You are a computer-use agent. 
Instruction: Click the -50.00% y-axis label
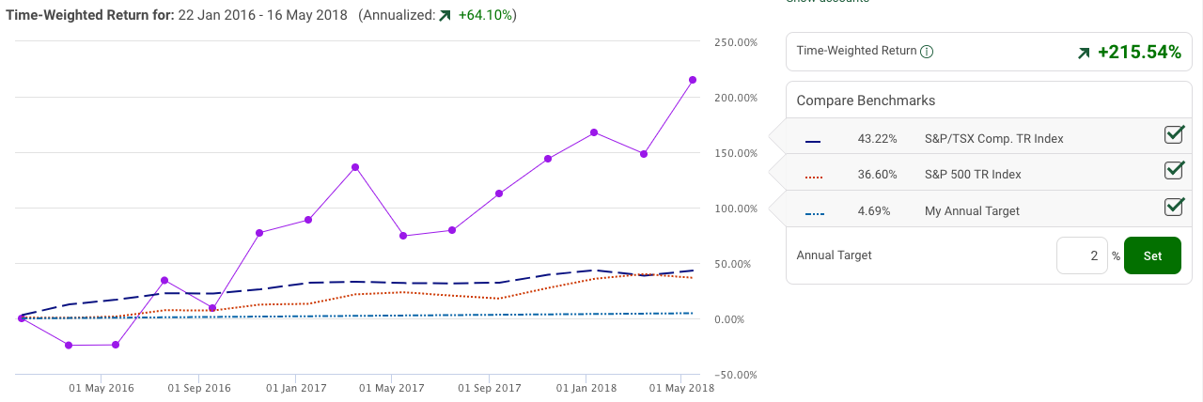tap(735, 375)
